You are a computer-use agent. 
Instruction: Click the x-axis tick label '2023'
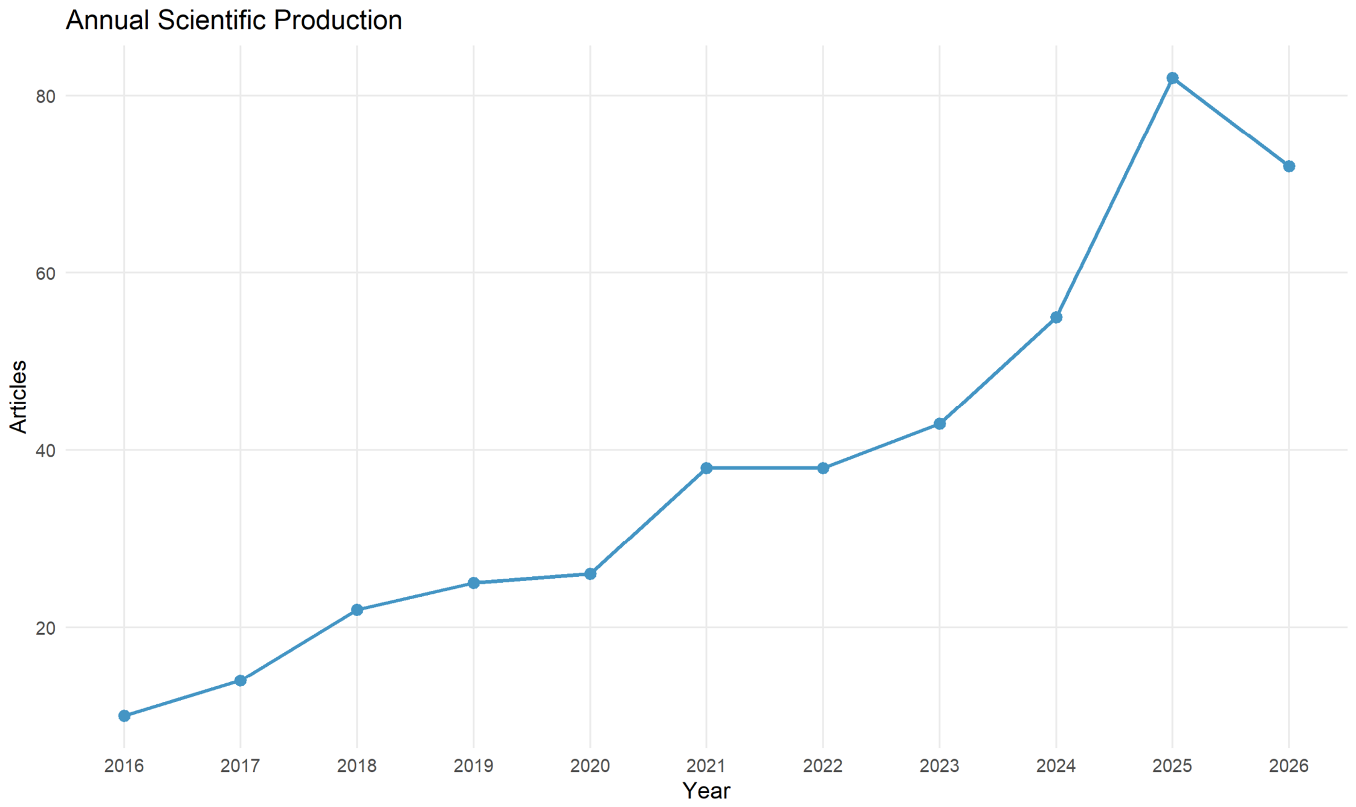(940, 766)
